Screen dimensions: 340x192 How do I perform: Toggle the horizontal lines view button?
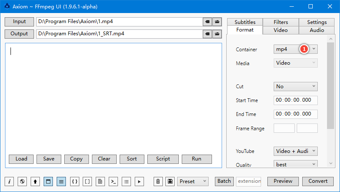pos(61,181)
